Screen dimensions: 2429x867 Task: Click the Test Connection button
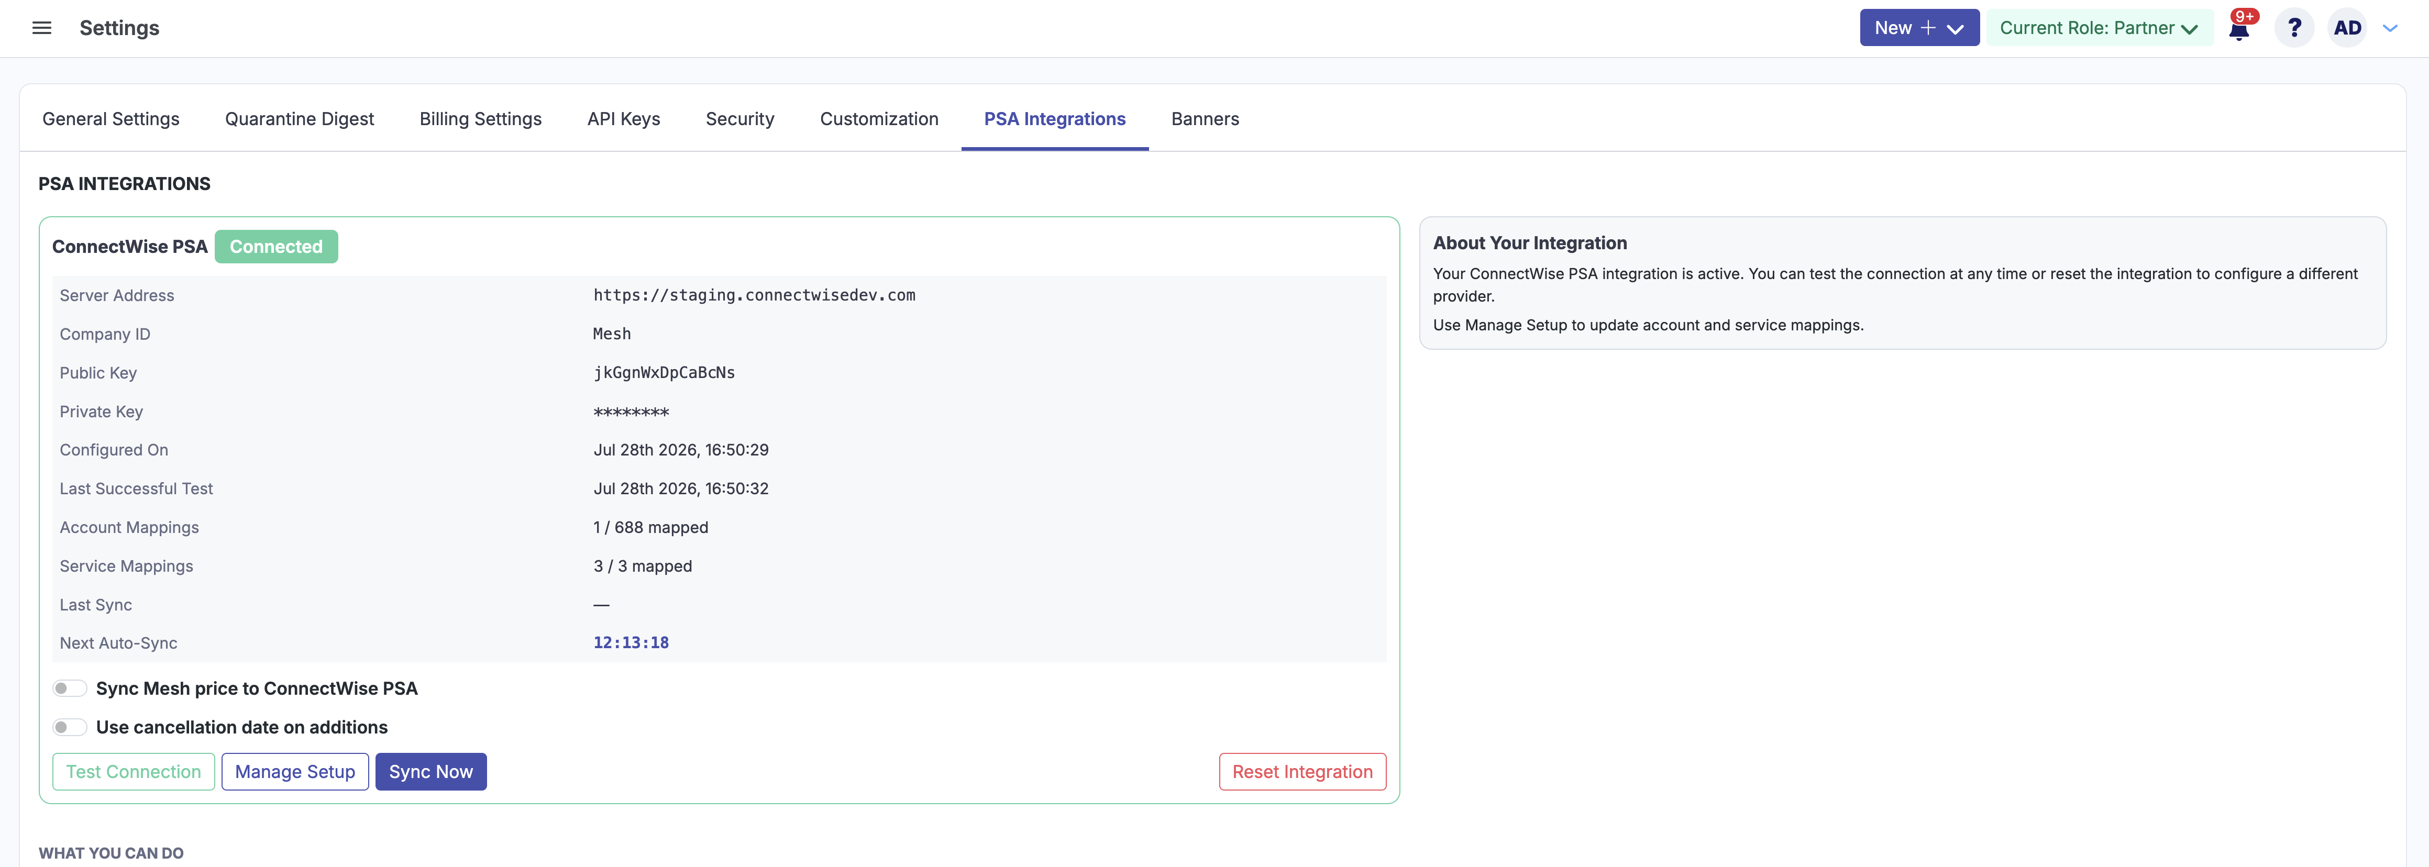pos(133,772)
